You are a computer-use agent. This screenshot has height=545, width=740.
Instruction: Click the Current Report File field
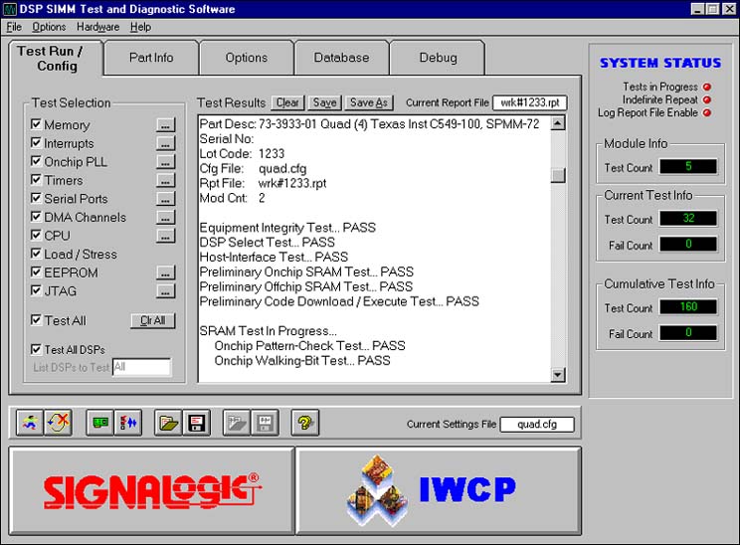(x=529, y=102)
